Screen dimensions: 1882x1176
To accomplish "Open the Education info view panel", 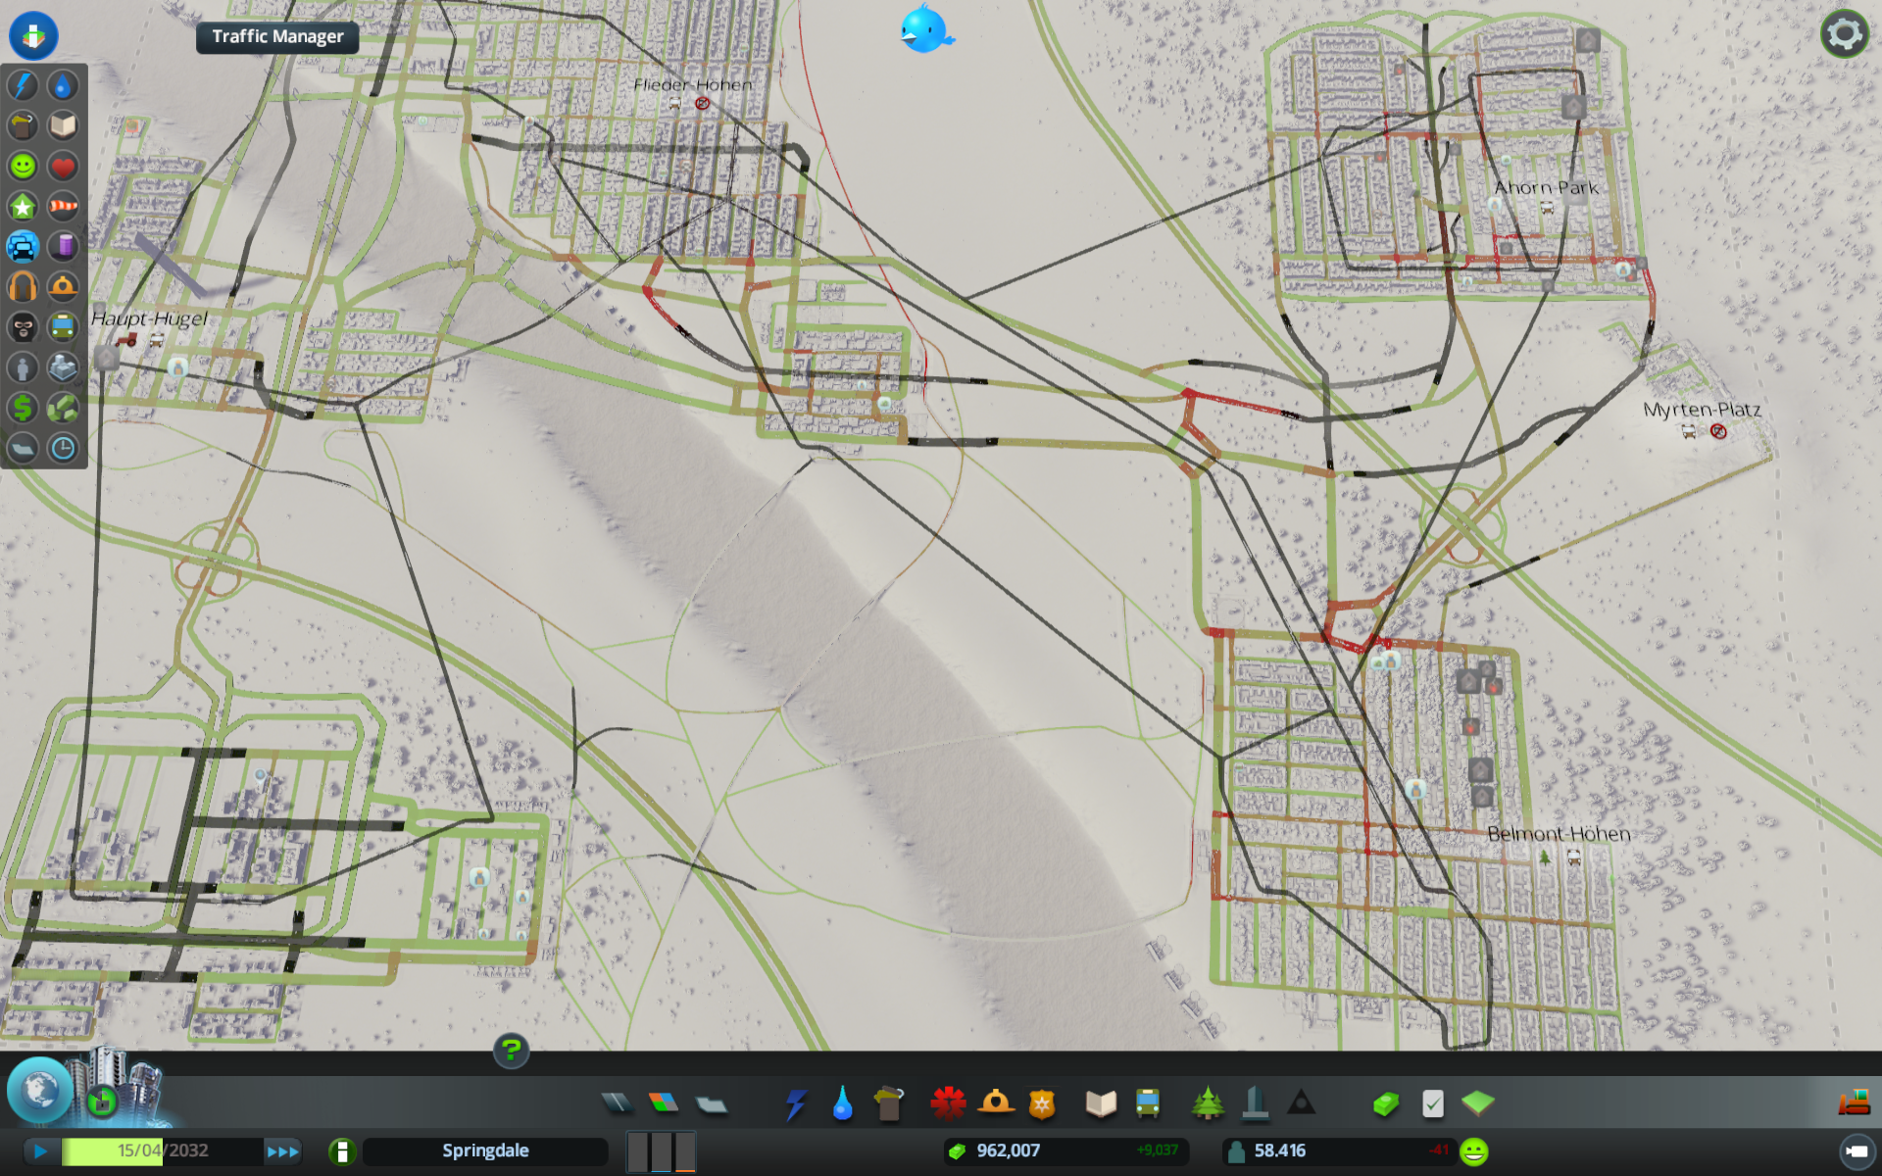I will 63,125.
